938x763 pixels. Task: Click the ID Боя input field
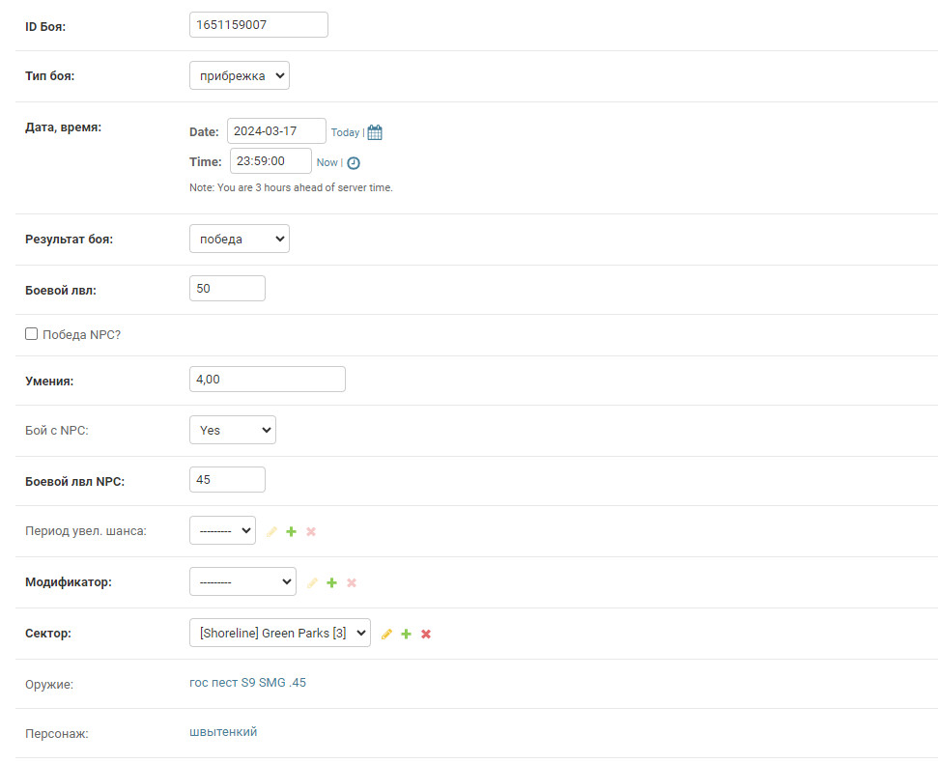[259, 24]
